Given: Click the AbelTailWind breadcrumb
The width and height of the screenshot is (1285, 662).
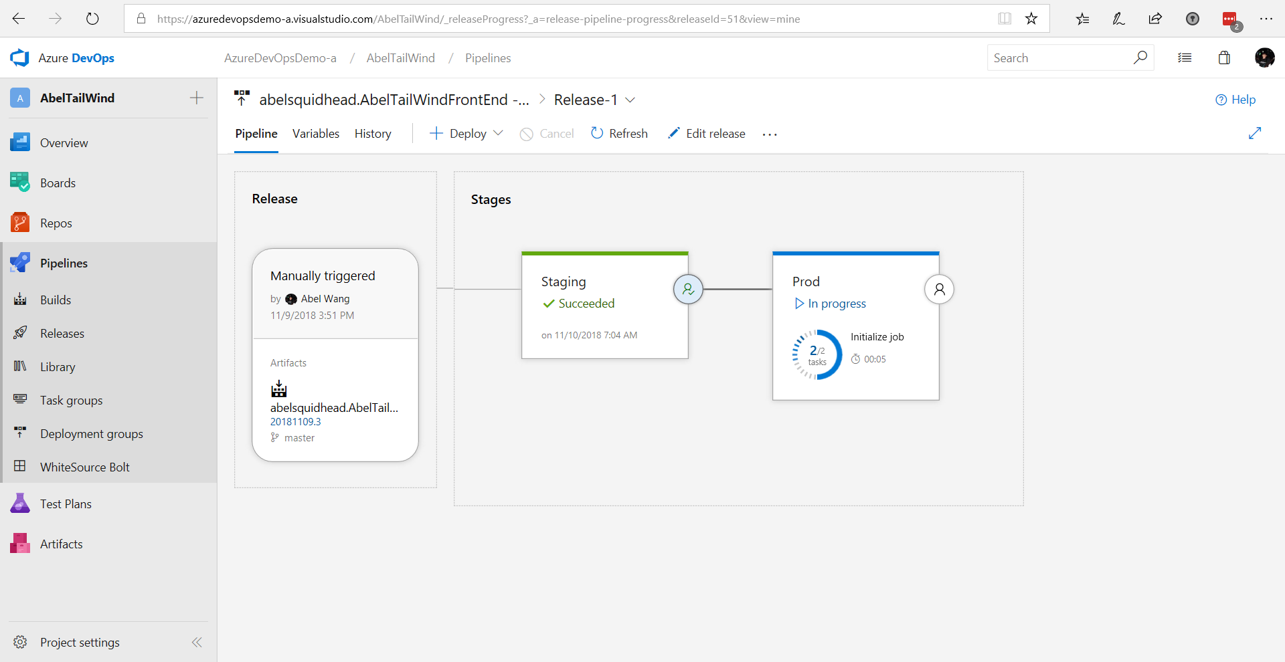Looking at the screenshot, I should (401, 58).
